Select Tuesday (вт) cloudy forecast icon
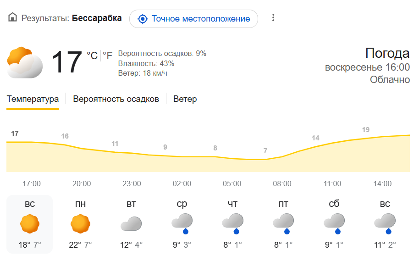The image size is (419, 261). pyautogui.click(x=131, y=224)
